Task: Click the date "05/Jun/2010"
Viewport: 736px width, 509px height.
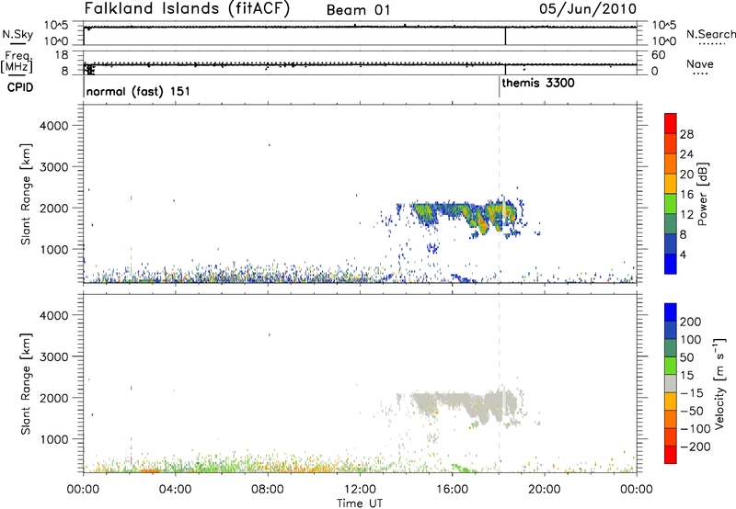Action: click(588, 8)
